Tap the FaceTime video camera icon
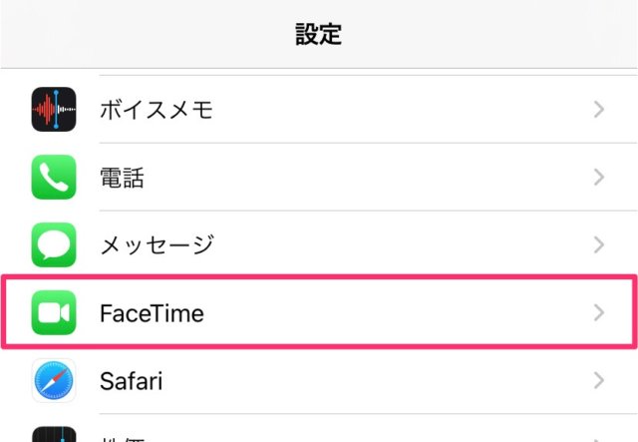 coord(54,312)
